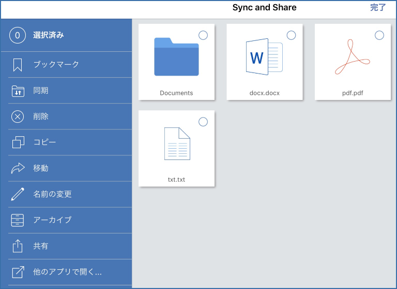Click the rename pencil icon
The image size is (397, 289).
18,194
